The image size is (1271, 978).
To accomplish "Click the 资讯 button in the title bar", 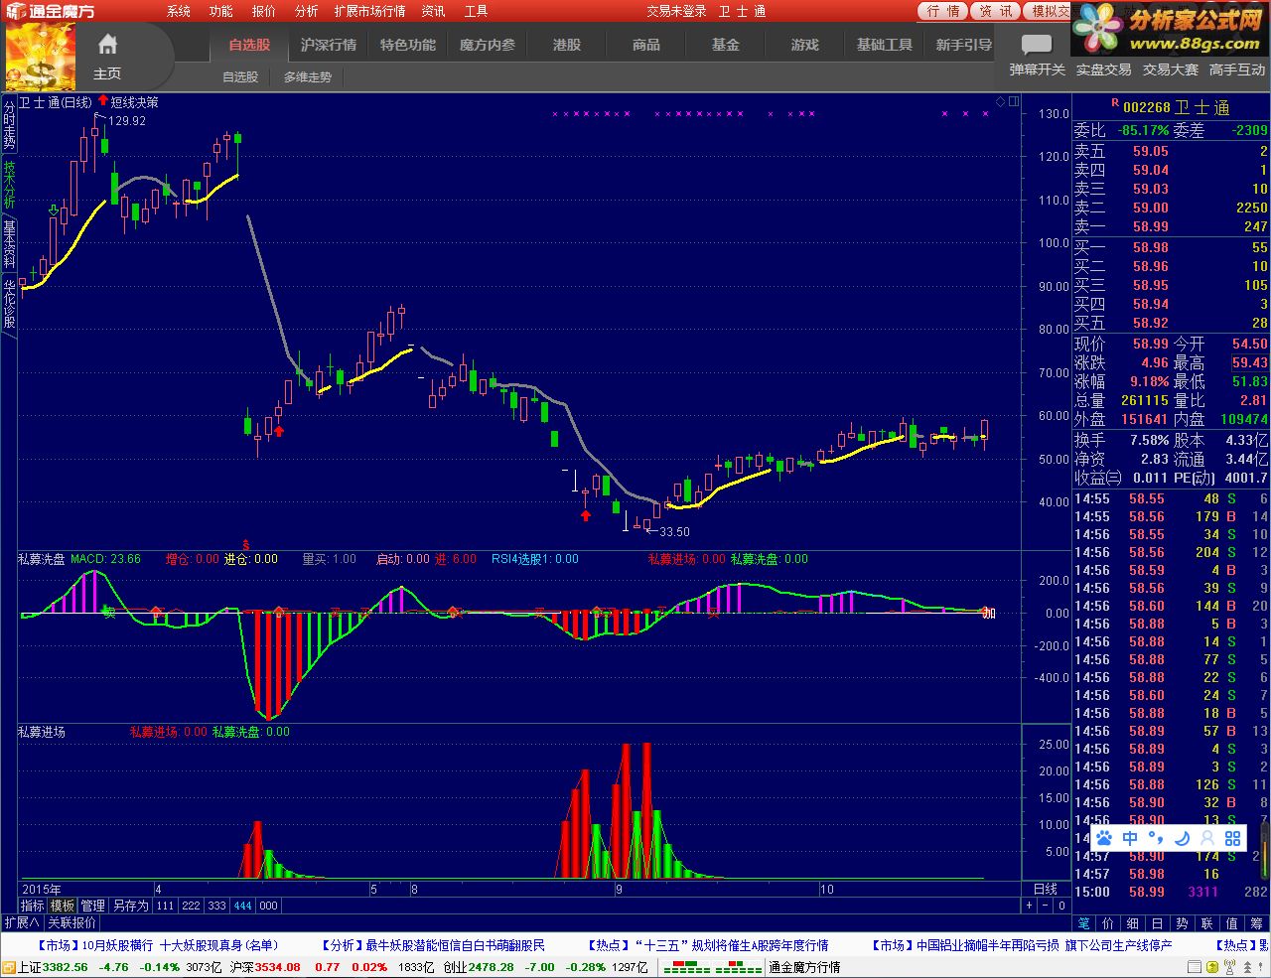I will 995,11.
